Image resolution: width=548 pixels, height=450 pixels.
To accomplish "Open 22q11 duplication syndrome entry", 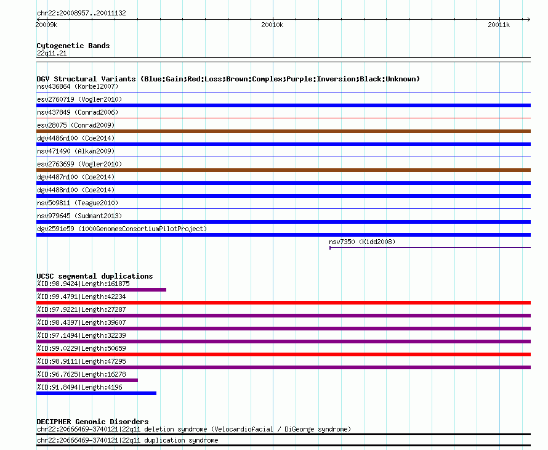I will pyautogui.click(x=127, y=441).
